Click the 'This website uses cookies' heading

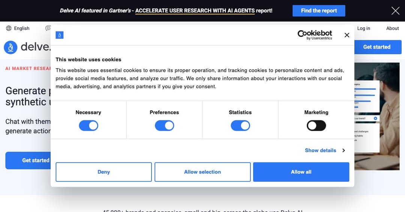pyautogui.click(x=88, y=59)
